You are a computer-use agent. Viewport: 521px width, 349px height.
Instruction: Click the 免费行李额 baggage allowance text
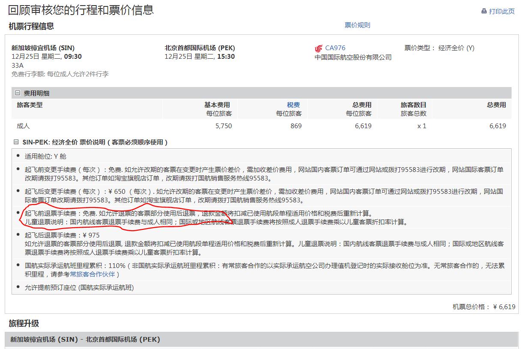pyautogui.click(x=60, y=74)
